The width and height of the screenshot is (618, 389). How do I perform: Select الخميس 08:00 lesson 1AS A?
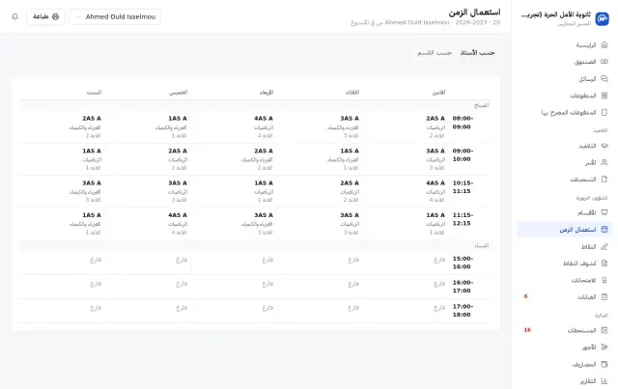click(171, 126)
